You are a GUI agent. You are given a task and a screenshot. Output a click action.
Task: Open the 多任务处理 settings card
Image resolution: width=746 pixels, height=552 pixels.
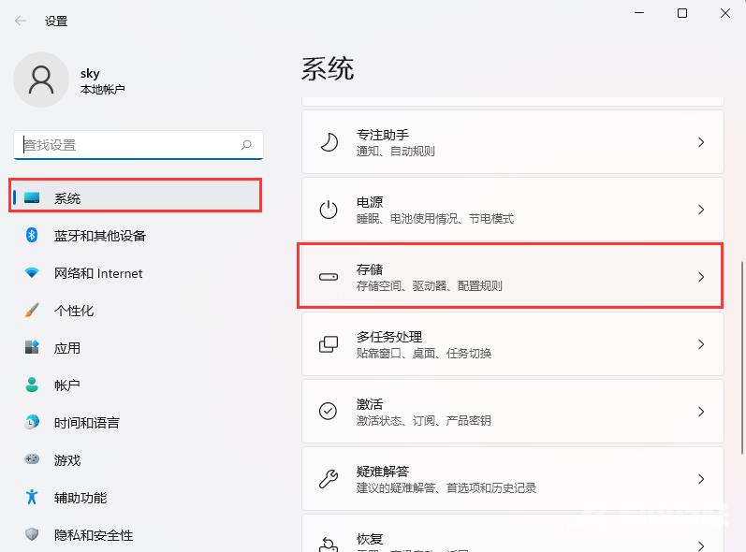pyautogui.click(x=512, y=344)
